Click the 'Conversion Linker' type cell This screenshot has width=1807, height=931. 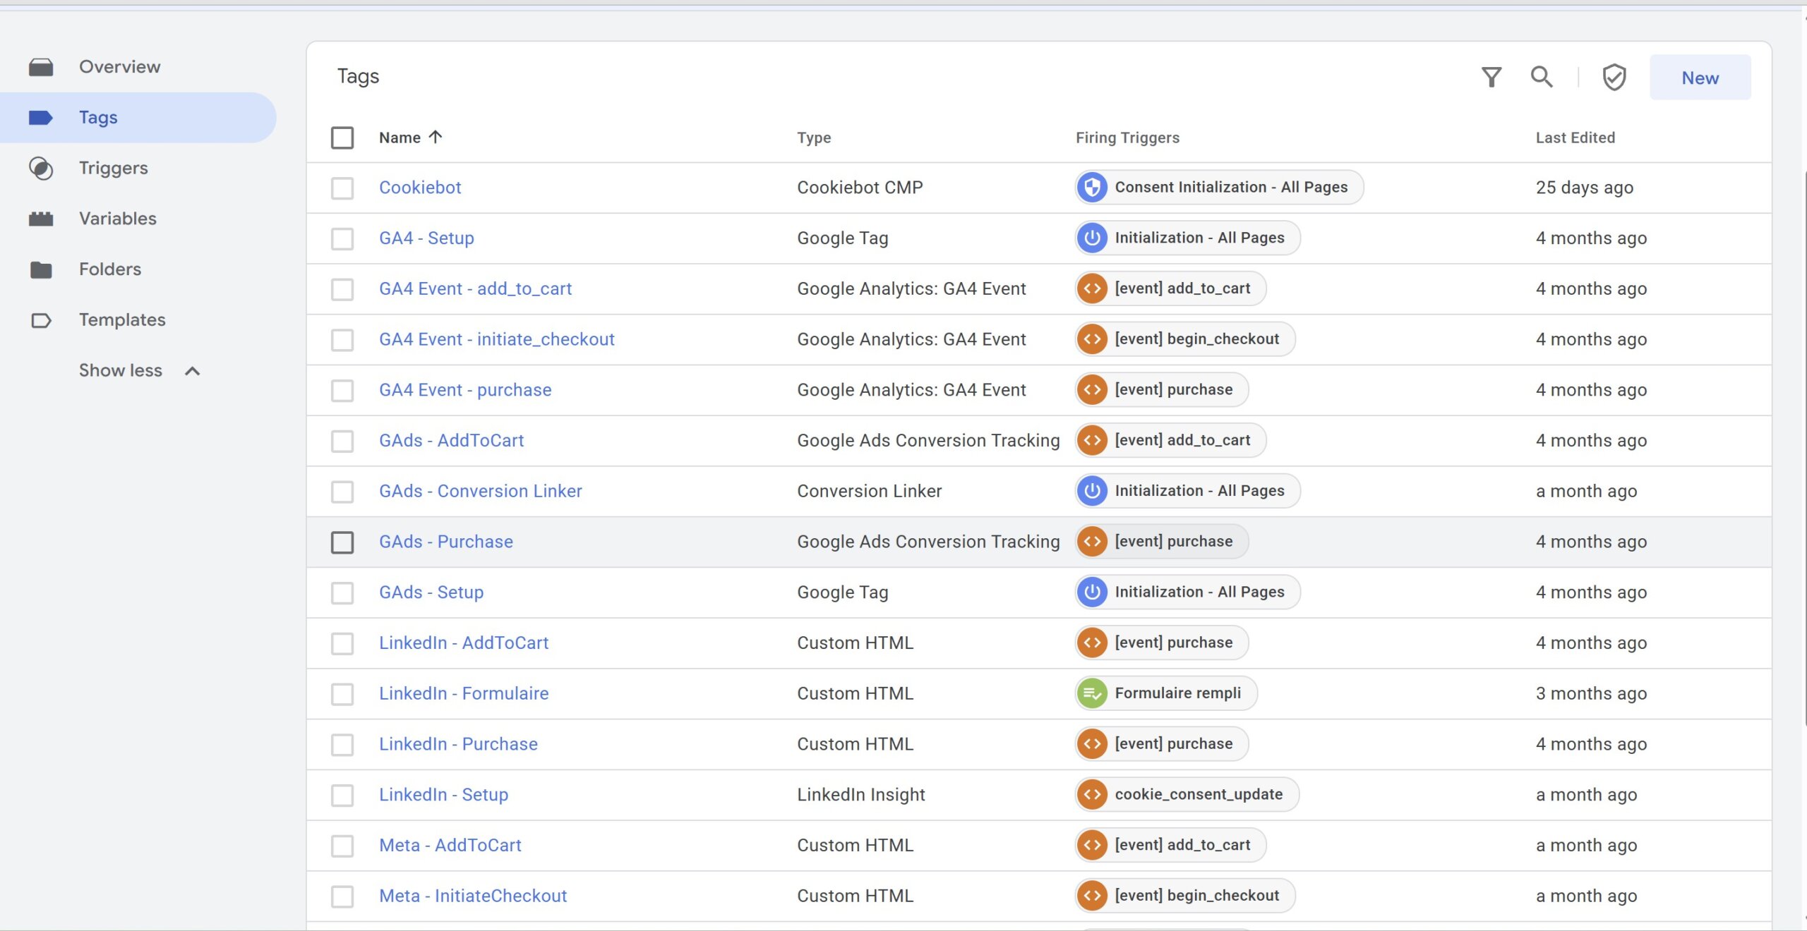point(869,491)
